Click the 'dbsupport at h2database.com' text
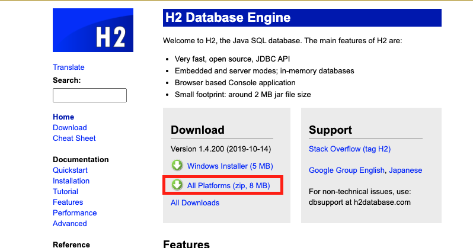The image size is (473, 248). 360,202
